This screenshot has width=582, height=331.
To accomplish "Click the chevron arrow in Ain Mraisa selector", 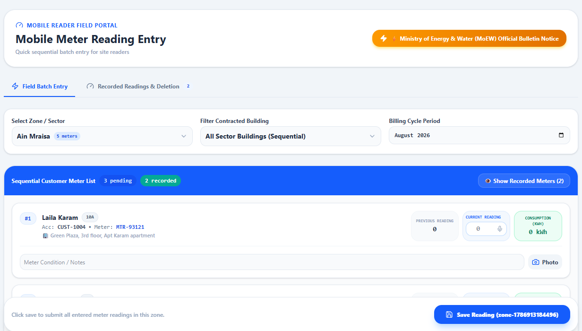I will (x=184, y=136).
